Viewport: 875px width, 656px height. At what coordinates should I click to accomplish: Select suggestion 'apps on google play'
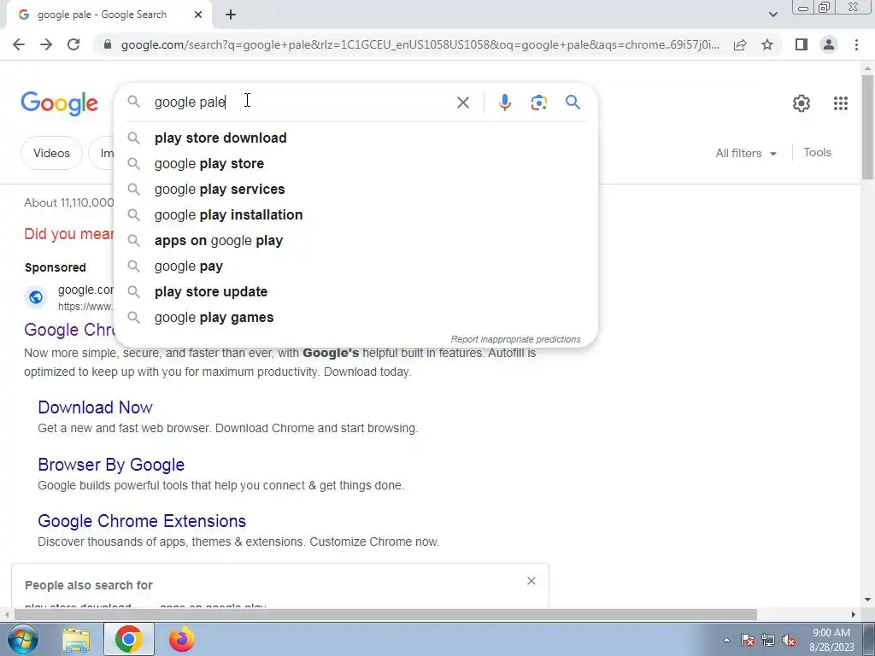click(356, 240)
